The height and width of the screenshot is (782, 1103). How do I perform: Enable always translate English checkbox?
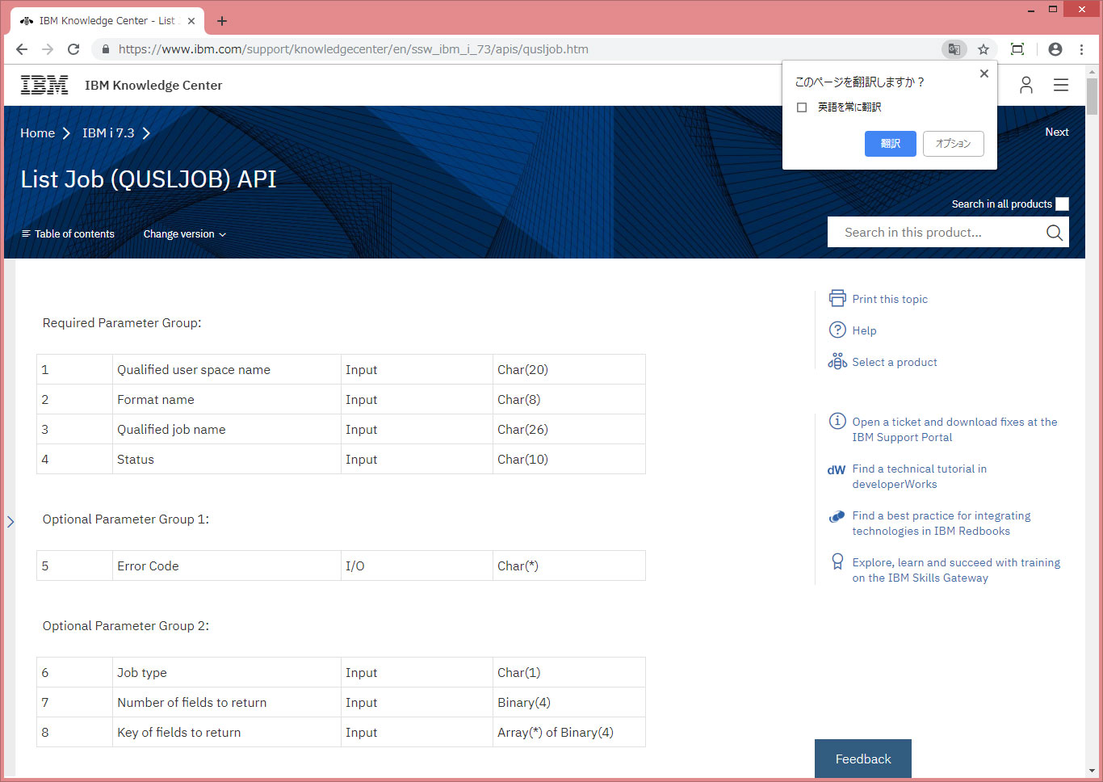[x=802, y=107]
